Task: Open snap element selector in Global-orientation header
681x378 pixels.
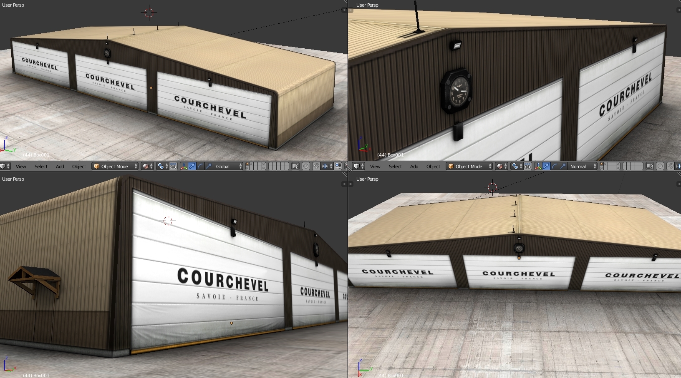Action: [x=327, y=166]
